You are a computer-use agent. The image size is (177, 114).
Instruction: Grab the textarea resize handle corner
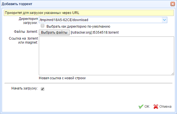172,74
